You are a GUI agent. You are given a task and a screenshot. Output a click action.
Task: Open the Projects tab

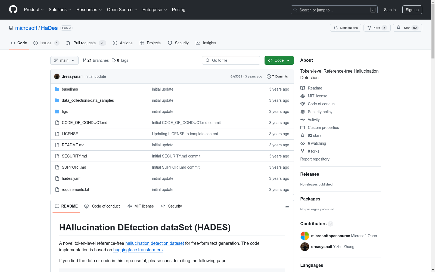click(150, 43)
